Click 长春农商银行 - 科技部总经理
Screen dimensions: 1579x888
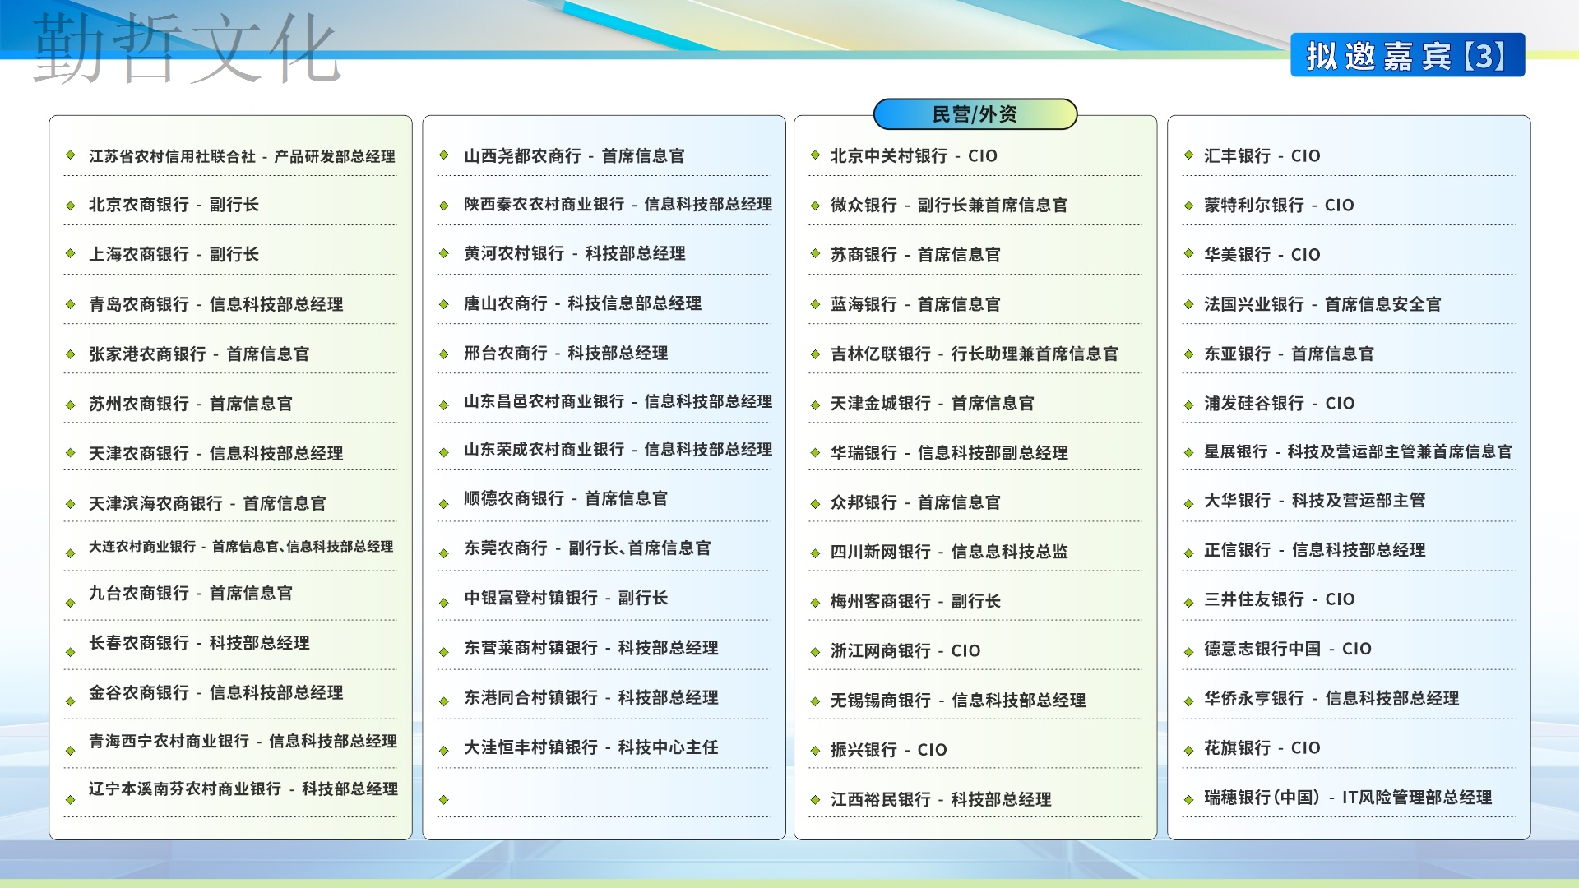point(199,643)
